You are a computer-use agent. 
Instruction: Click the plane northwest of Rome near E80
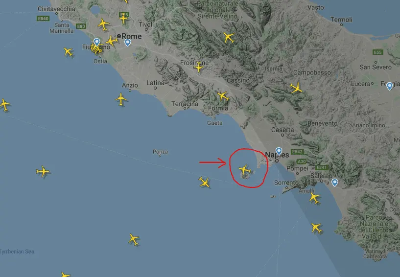pyautogui.click(x=103, y=24)
